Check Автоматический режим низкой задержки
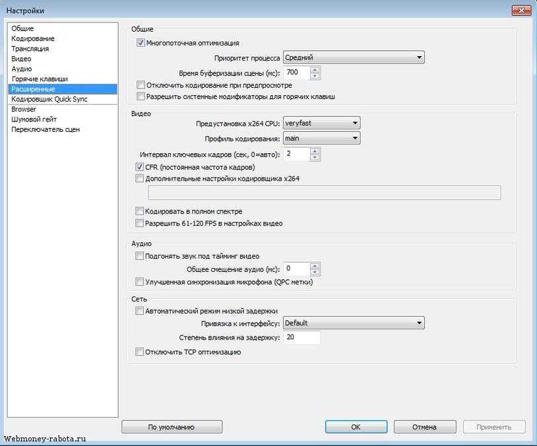 point(139,311)
